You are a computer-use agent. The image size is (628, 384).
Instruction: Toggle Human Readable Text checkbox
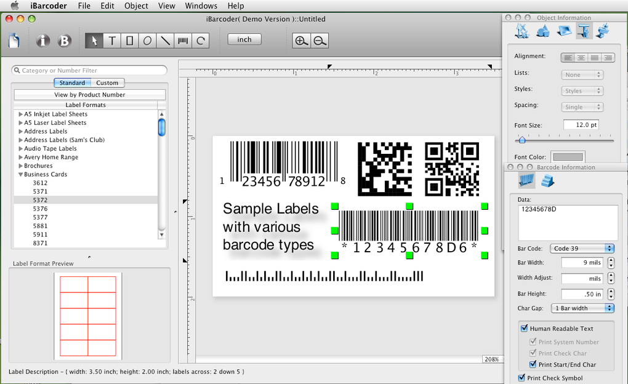(x=524, y=329)
